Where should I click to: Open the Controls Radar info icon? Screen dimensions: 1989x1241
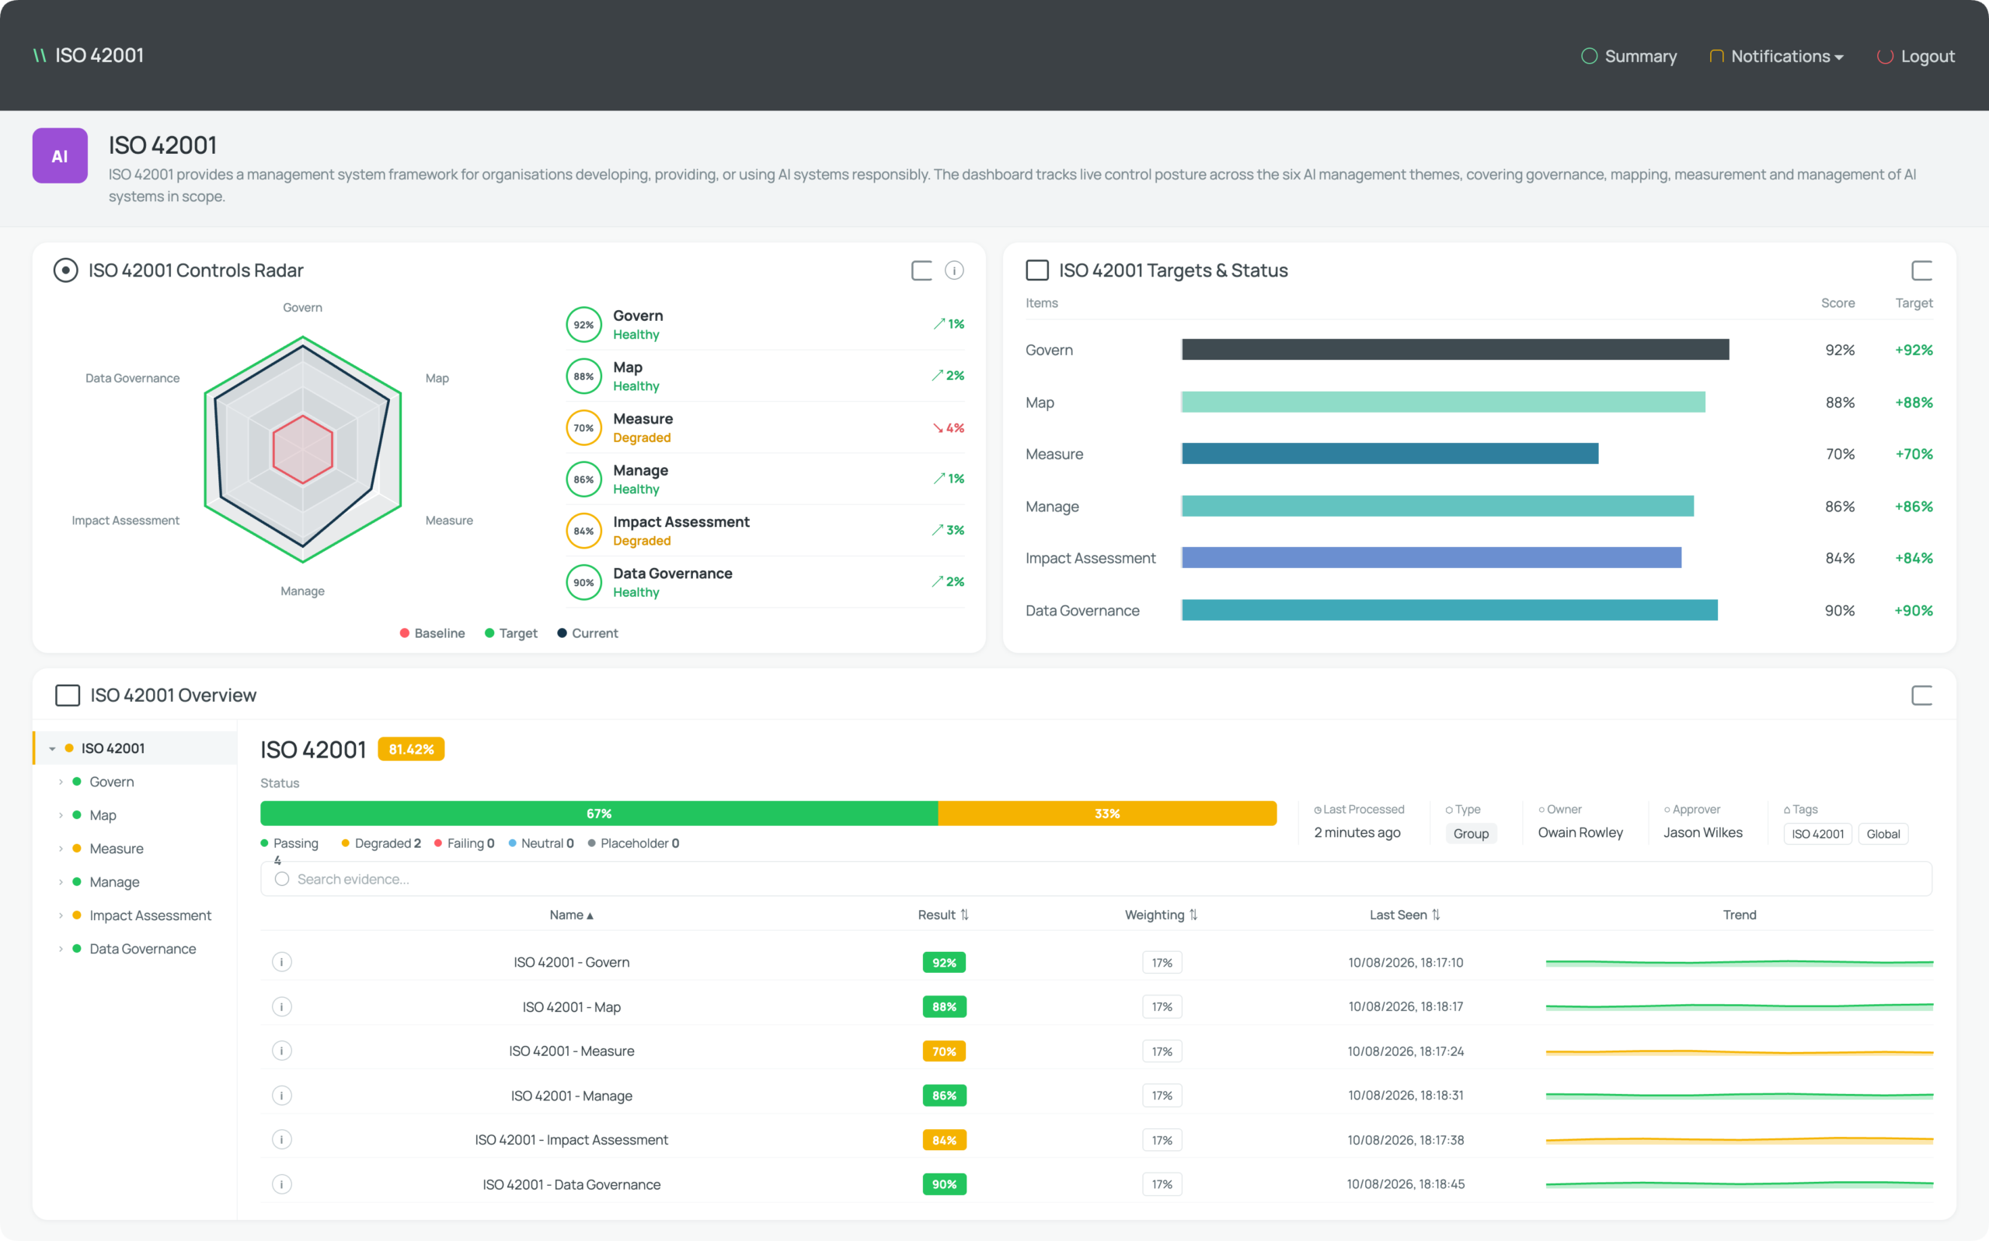coord(954,270)
